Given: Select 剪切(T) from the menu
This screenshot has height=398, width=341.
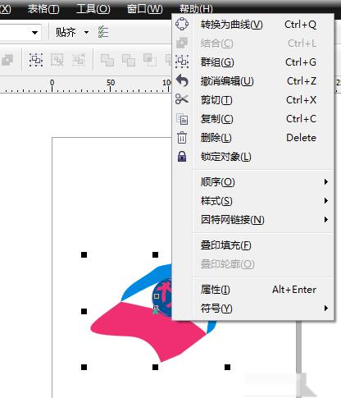Looking at the screenshot, I should (252, 100).
